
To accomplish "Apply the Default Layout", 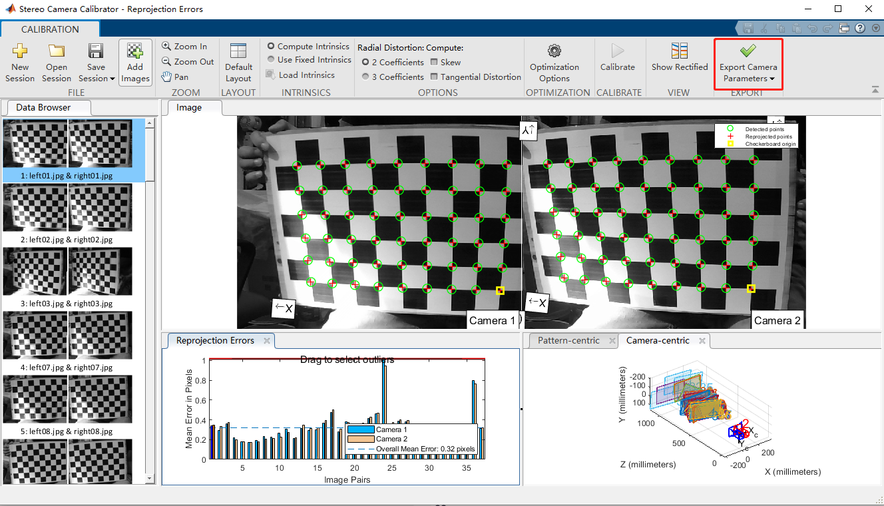I will tap(238, 62).
